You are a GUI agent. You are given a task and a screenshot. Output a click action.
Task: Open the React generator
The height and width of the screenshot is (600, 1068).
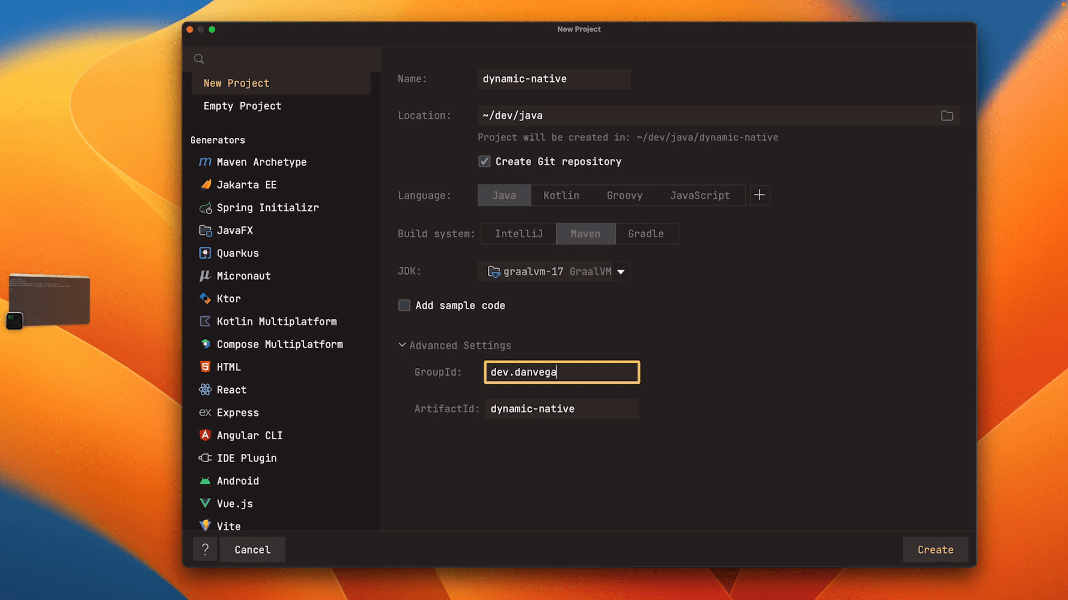point(231,389)
